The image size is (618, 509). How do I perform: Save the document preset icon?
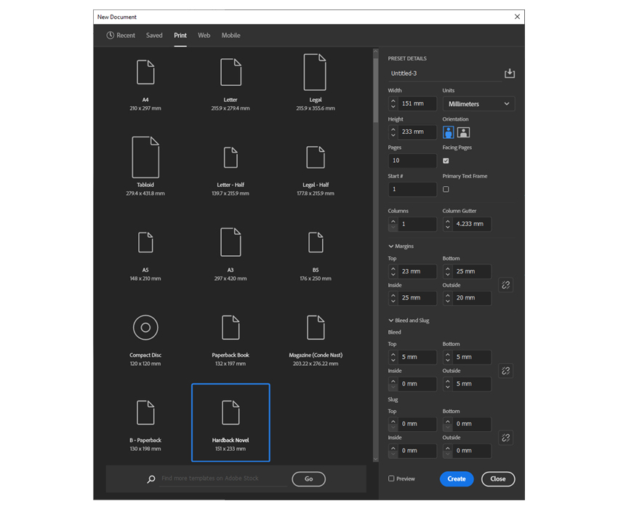click(510, 73)
